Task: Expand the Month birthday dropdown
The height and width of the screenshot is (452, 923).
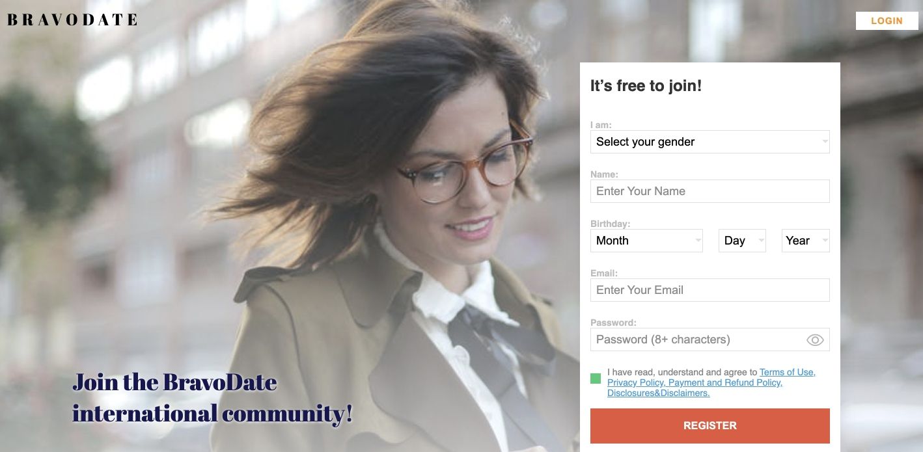Action: [646, 241]
